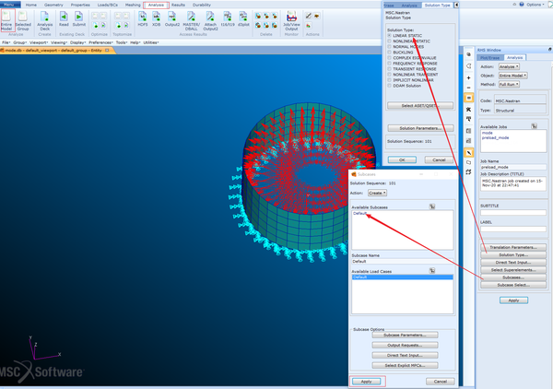Screen dimensions: 553x389
Task: Click the Read existing deck icon
Action: pyautogui.click(x=64, y=19)
